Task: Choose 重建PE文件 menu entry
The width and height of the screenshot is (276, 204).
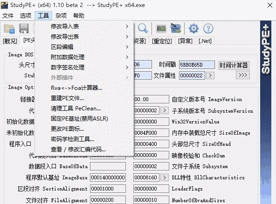Action: 84,98
